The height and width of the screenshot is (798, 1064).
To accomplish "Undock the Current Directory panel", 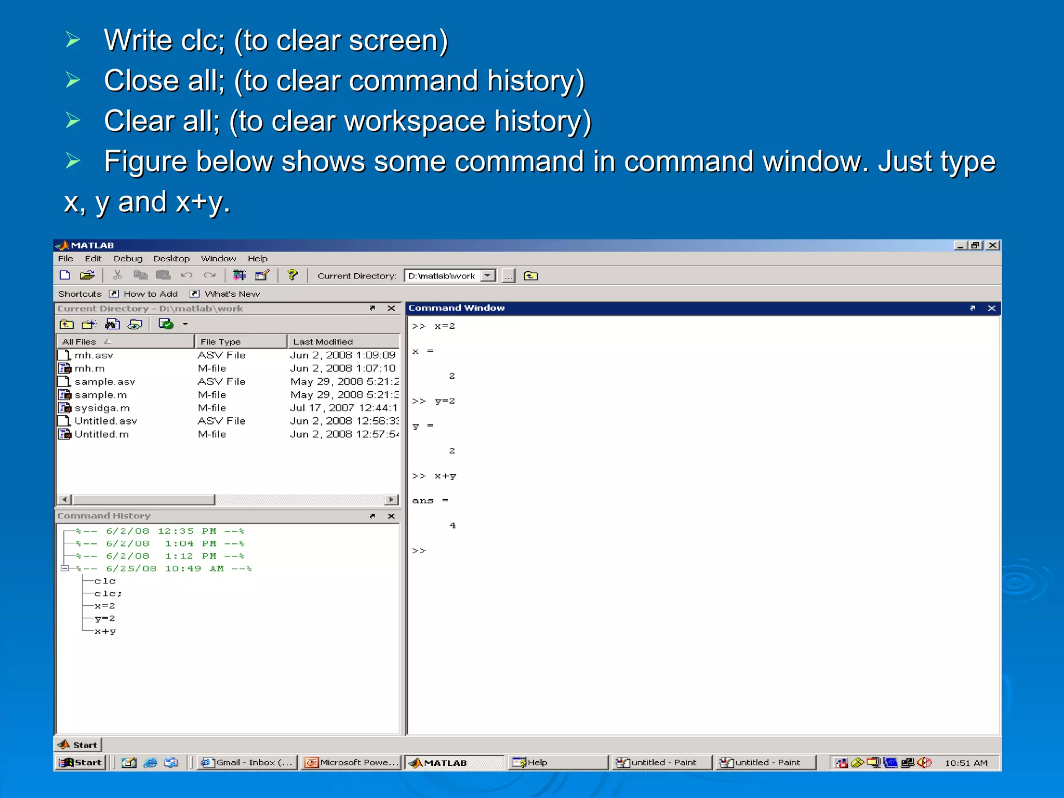I will 373,309.
